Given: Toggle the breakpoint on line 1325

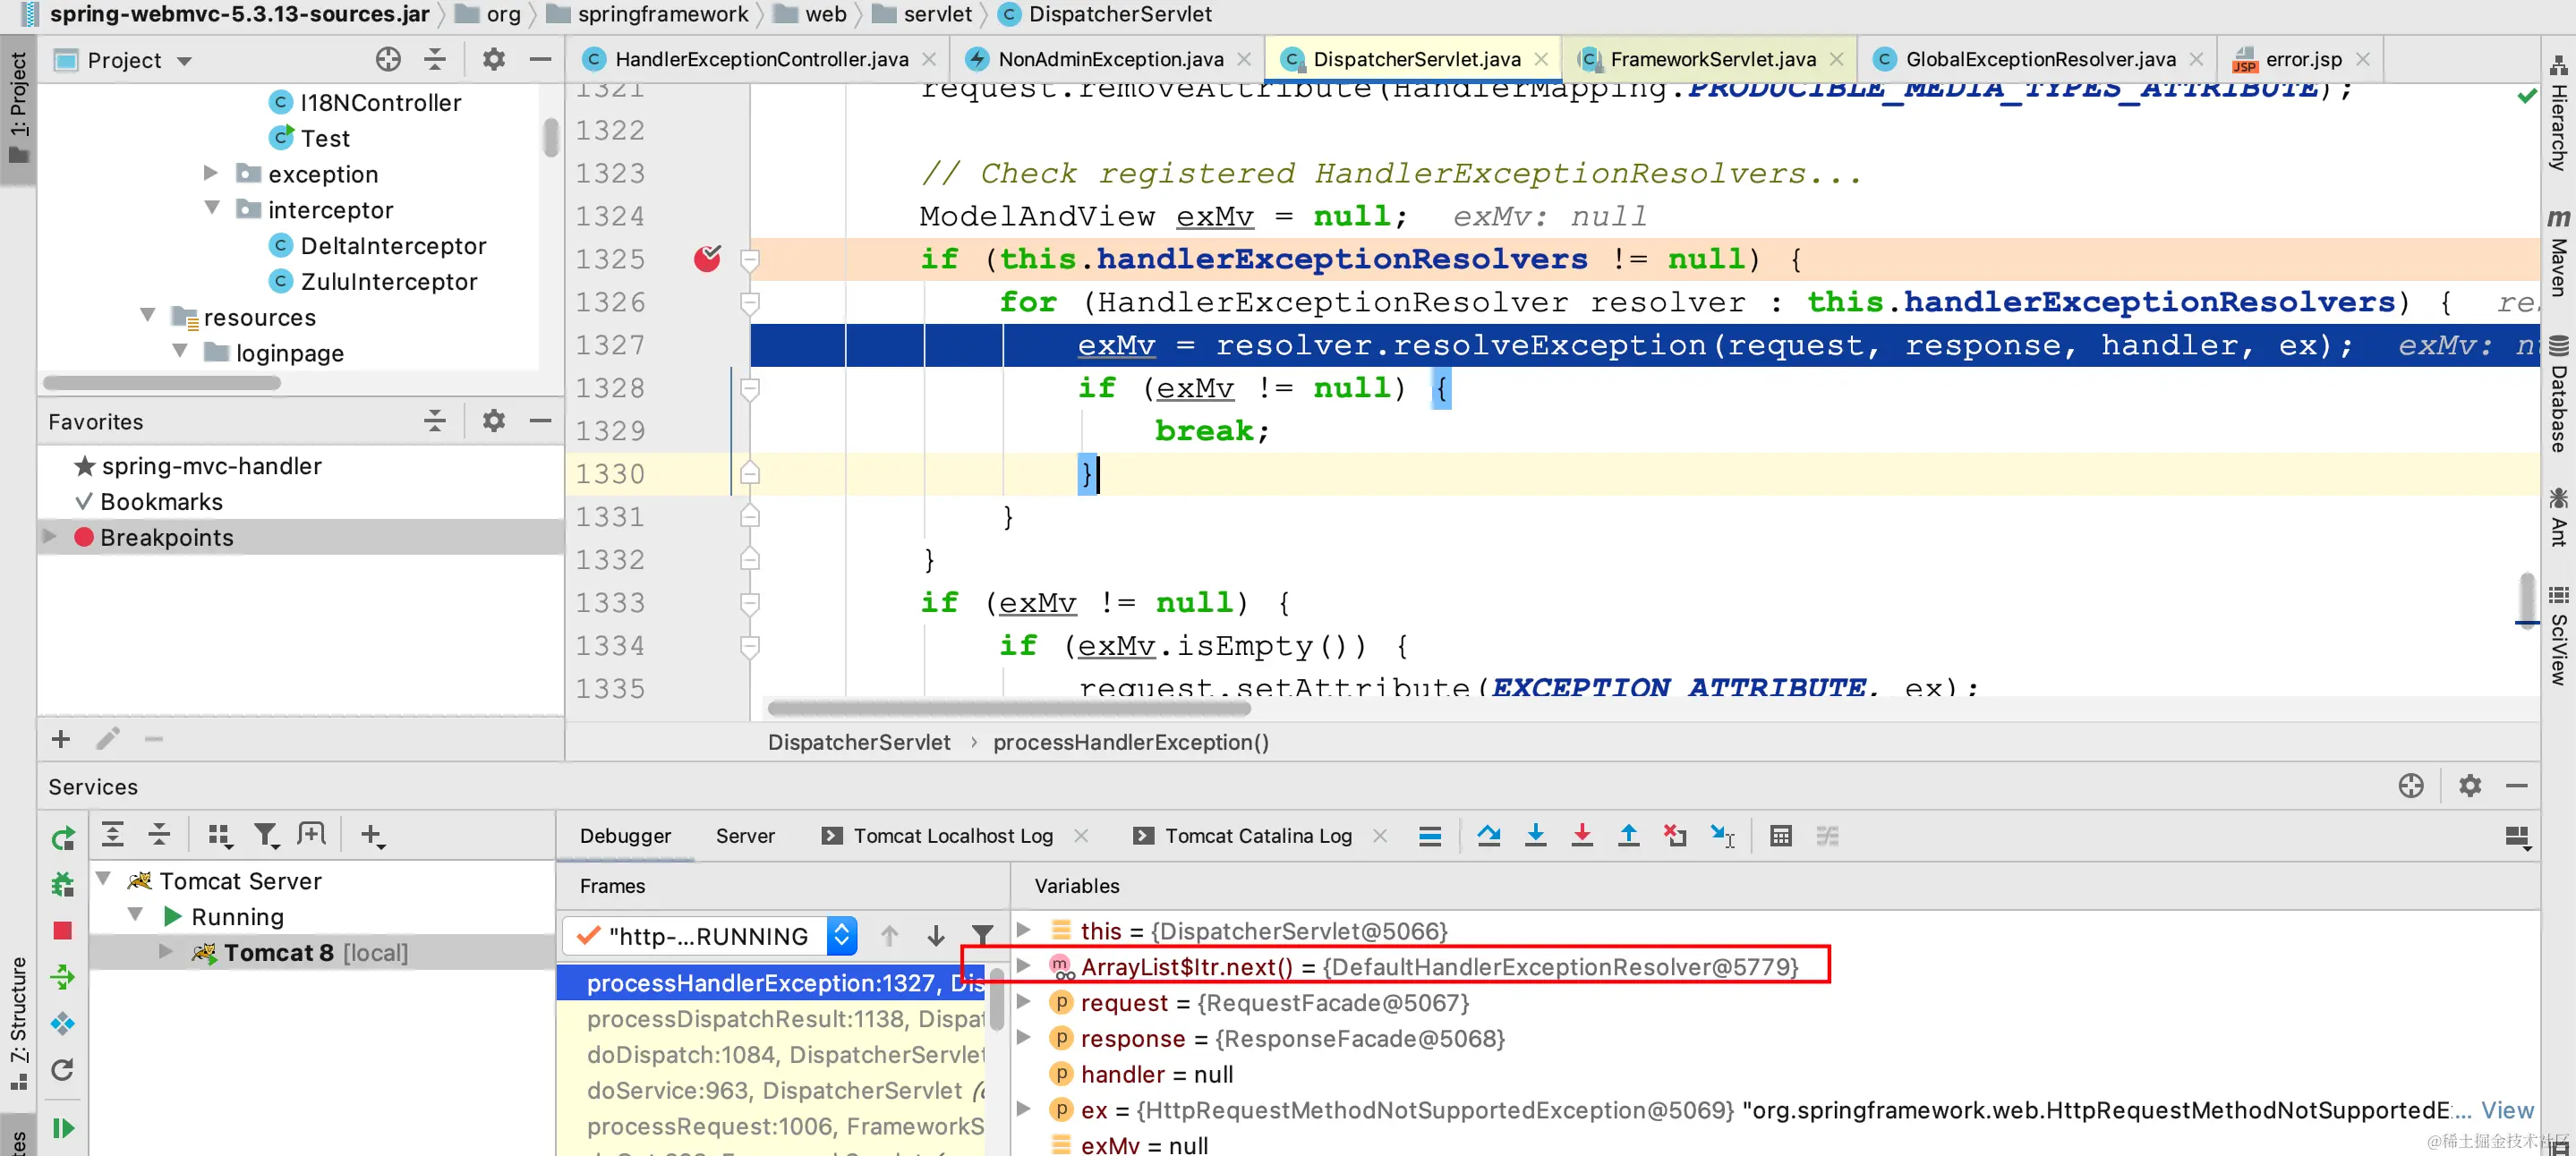Looking at the screenshot, I should point(707,259).
